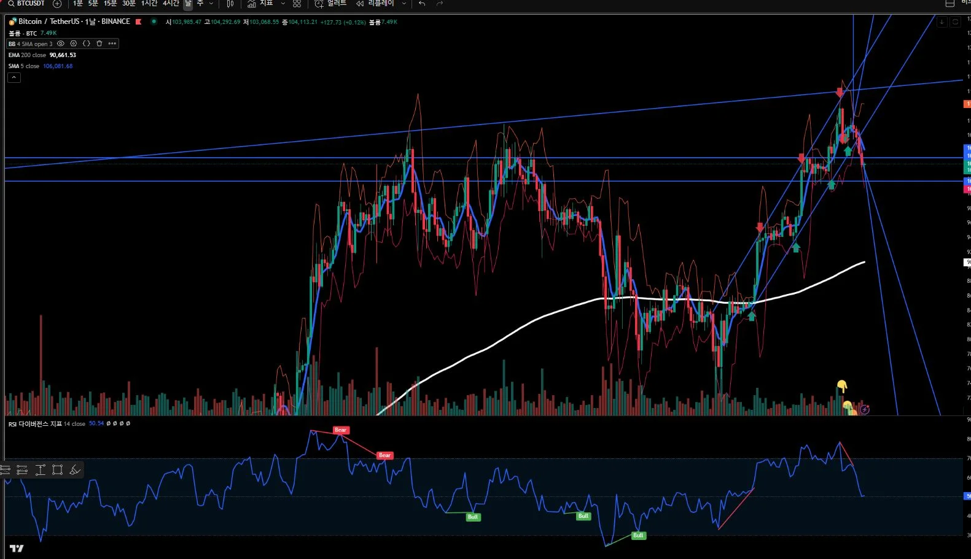Select the rectangle shape icon in drawing toolbar

pyautogui.click(x=58, y=470)
